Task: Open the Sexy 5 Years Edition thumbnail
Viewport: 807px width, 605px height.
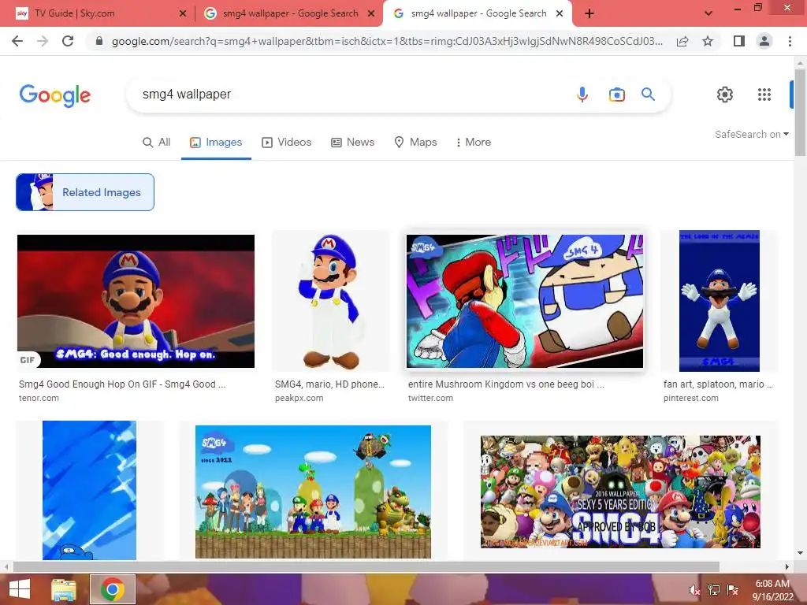Action: 620,492
